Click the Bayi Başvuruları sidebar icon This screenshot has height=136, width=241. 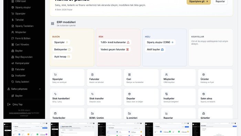click(x=13, y=57)
